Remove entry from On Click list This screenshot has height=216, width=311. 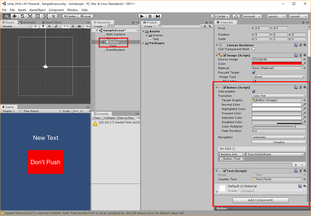(302, 165)
